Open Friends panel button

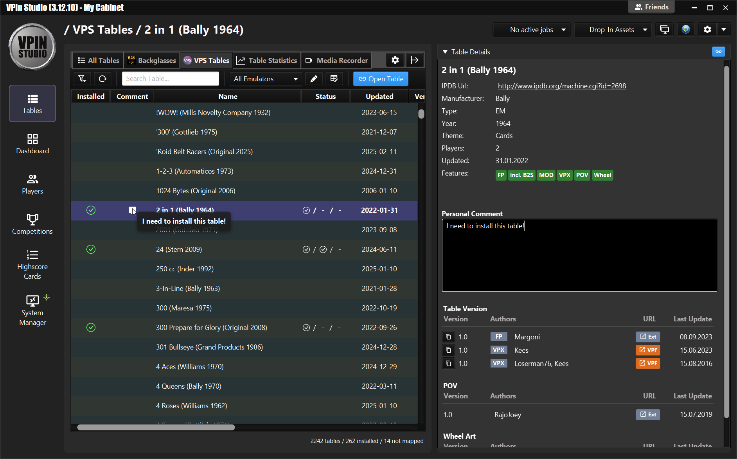tap(652, 7)
